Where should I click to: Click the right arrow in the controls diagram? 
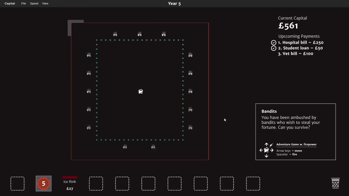(272, 150)
